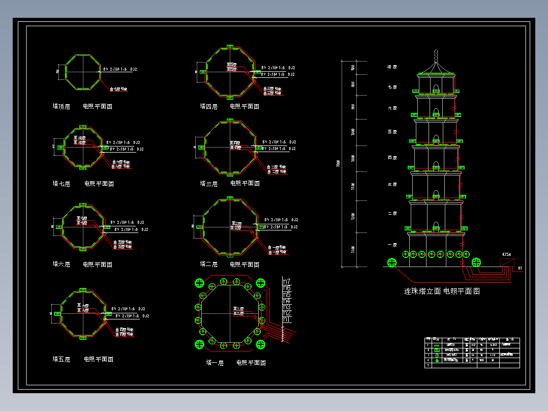
Task: Click the 塔三层 plan title
Action: 208,184
